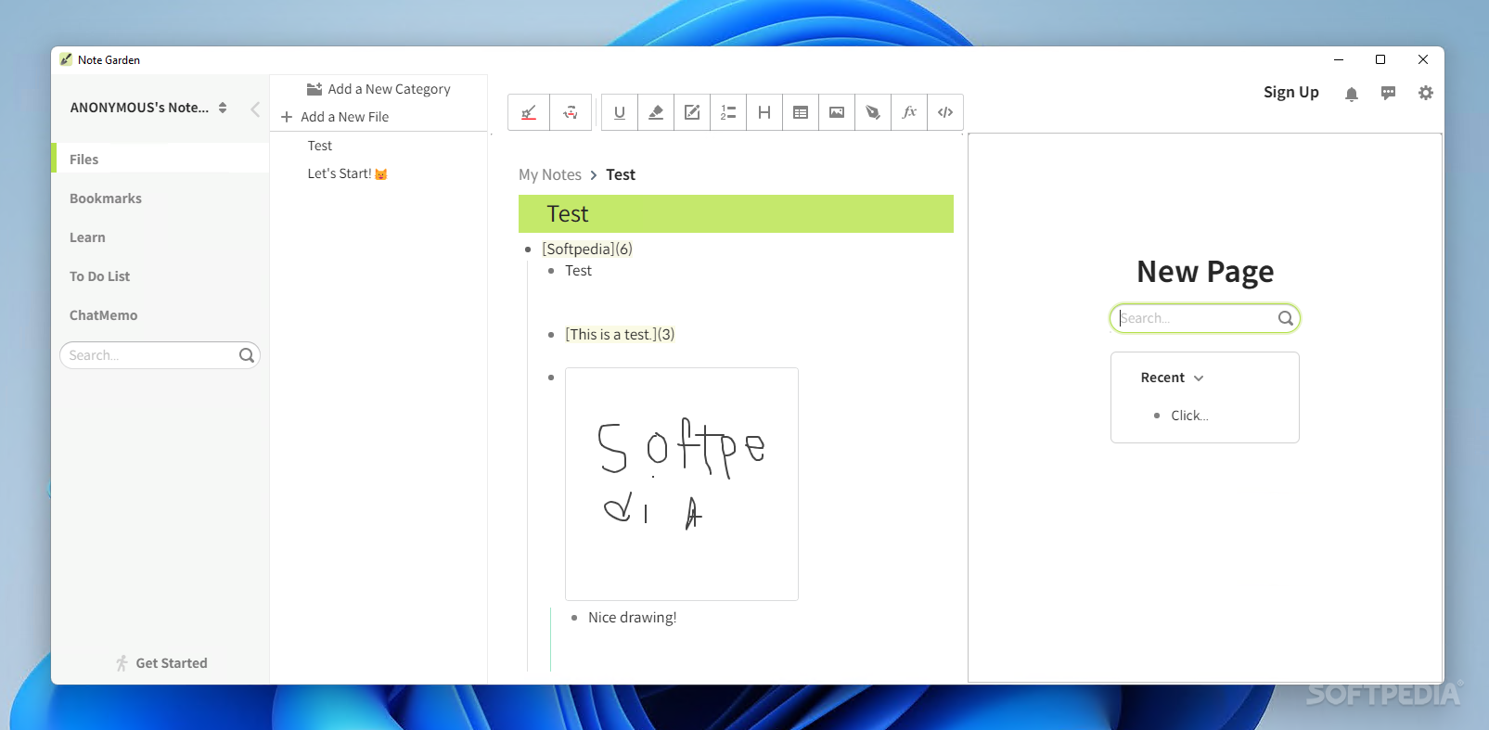
Task: Click ANONYMOUS's Note... notebook title
Action: tap(139, 108)
